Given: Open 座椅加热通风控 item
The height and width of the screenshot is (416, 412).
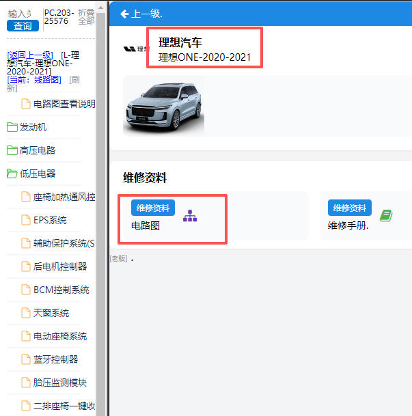Looking at the screenshot, I should pyautogui.click(x=64, y=197).
